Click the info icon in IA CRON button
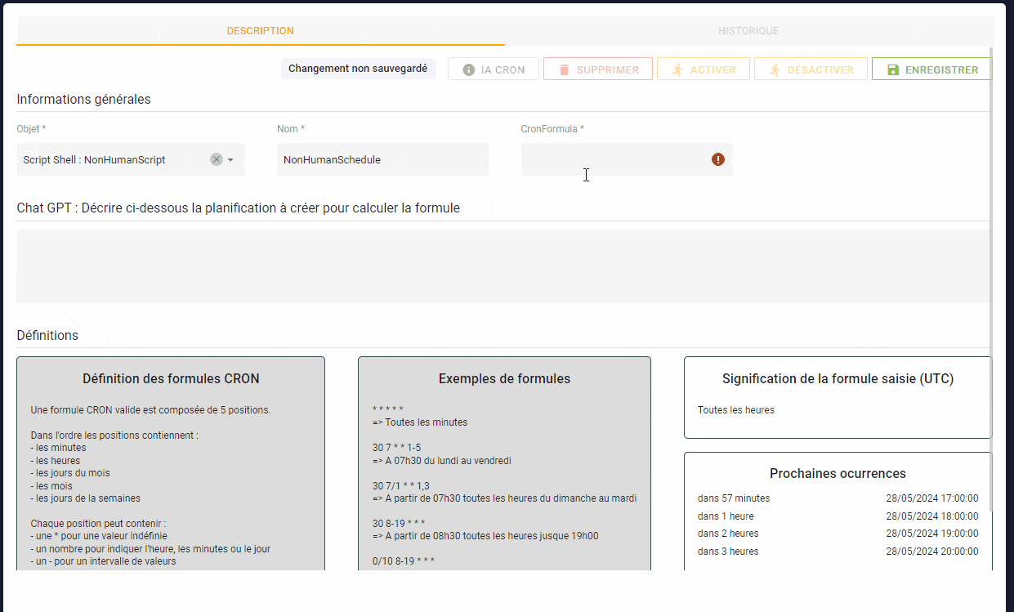 pyautogui.click(x=468, y=69)
